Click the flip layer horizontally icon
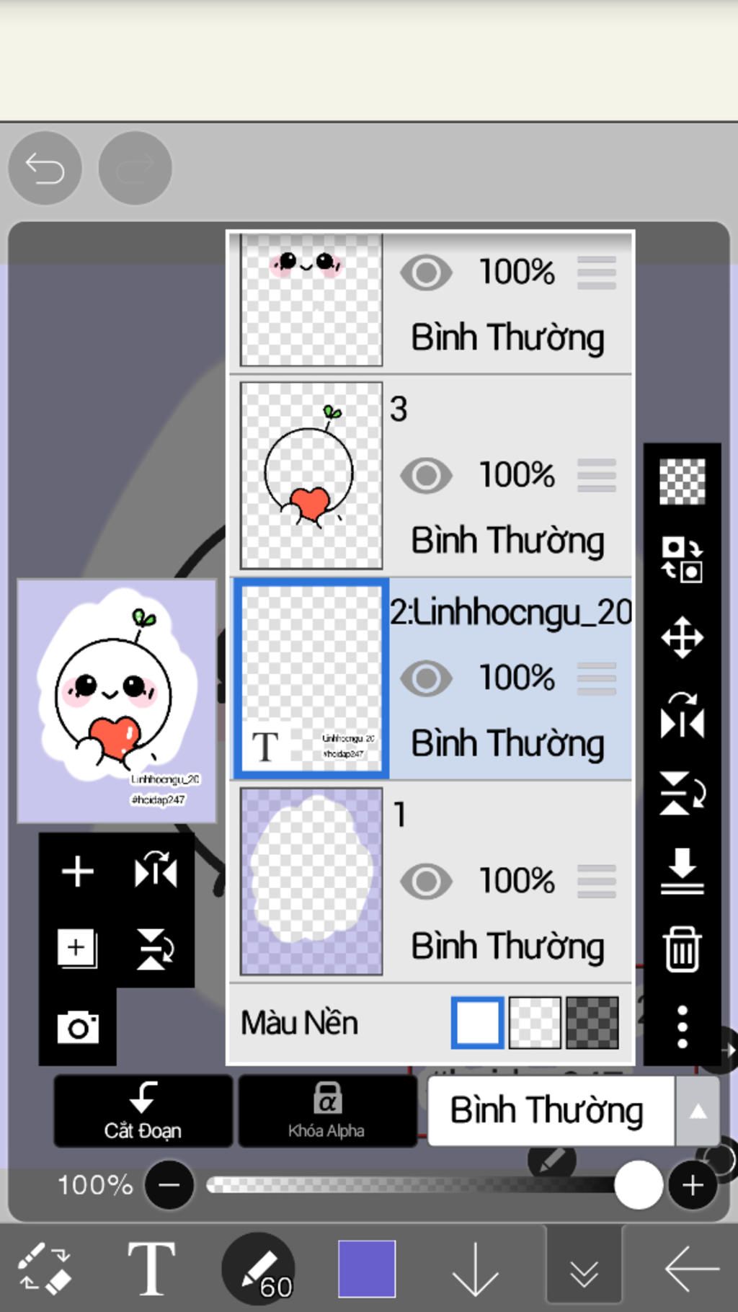The width and height of the screenshot is (738, 1312). (x=682, y=715)
